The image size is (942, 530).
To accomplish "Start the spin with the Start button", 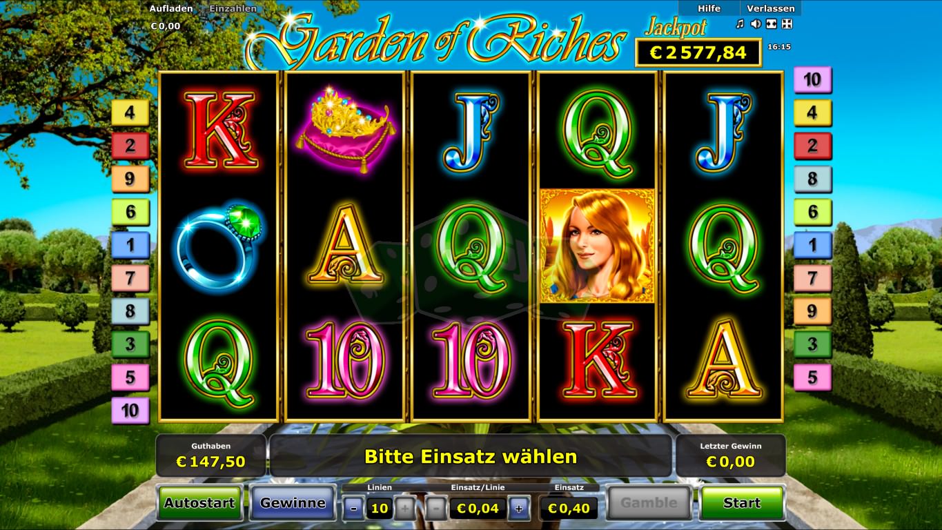I will [x=742, y=503].
